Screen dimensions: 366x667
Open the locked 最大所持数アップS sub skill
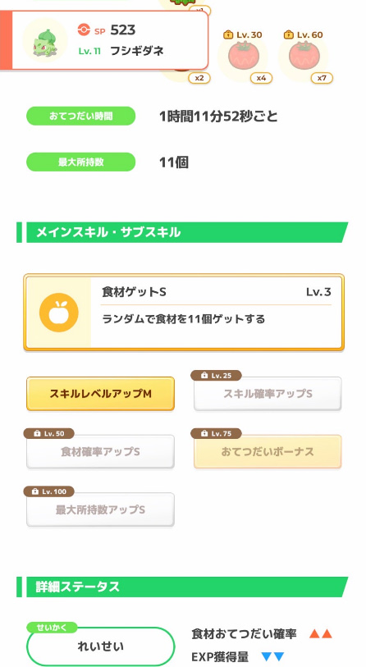[100, 509]
